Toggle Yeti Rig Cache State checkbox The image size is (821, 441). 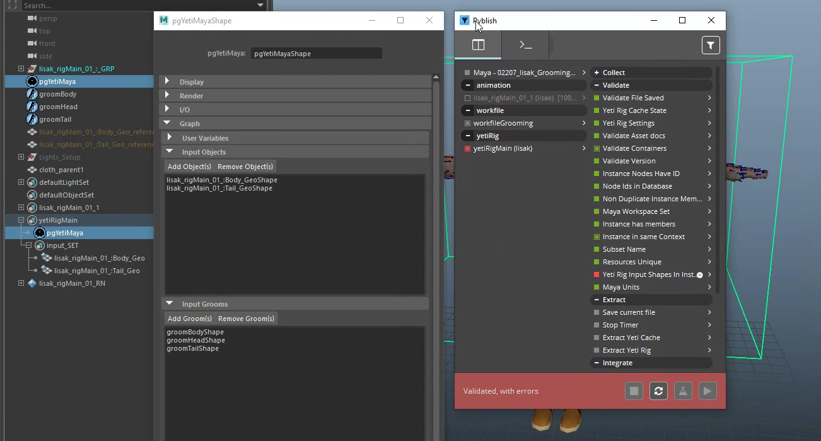tap(597, 110)
